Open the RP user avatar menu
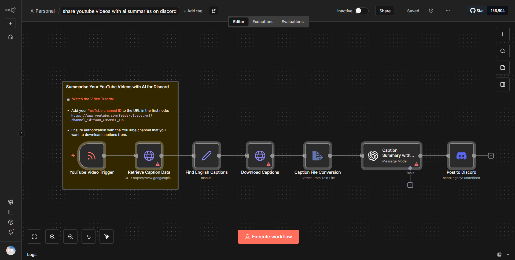 pos(11,251)
